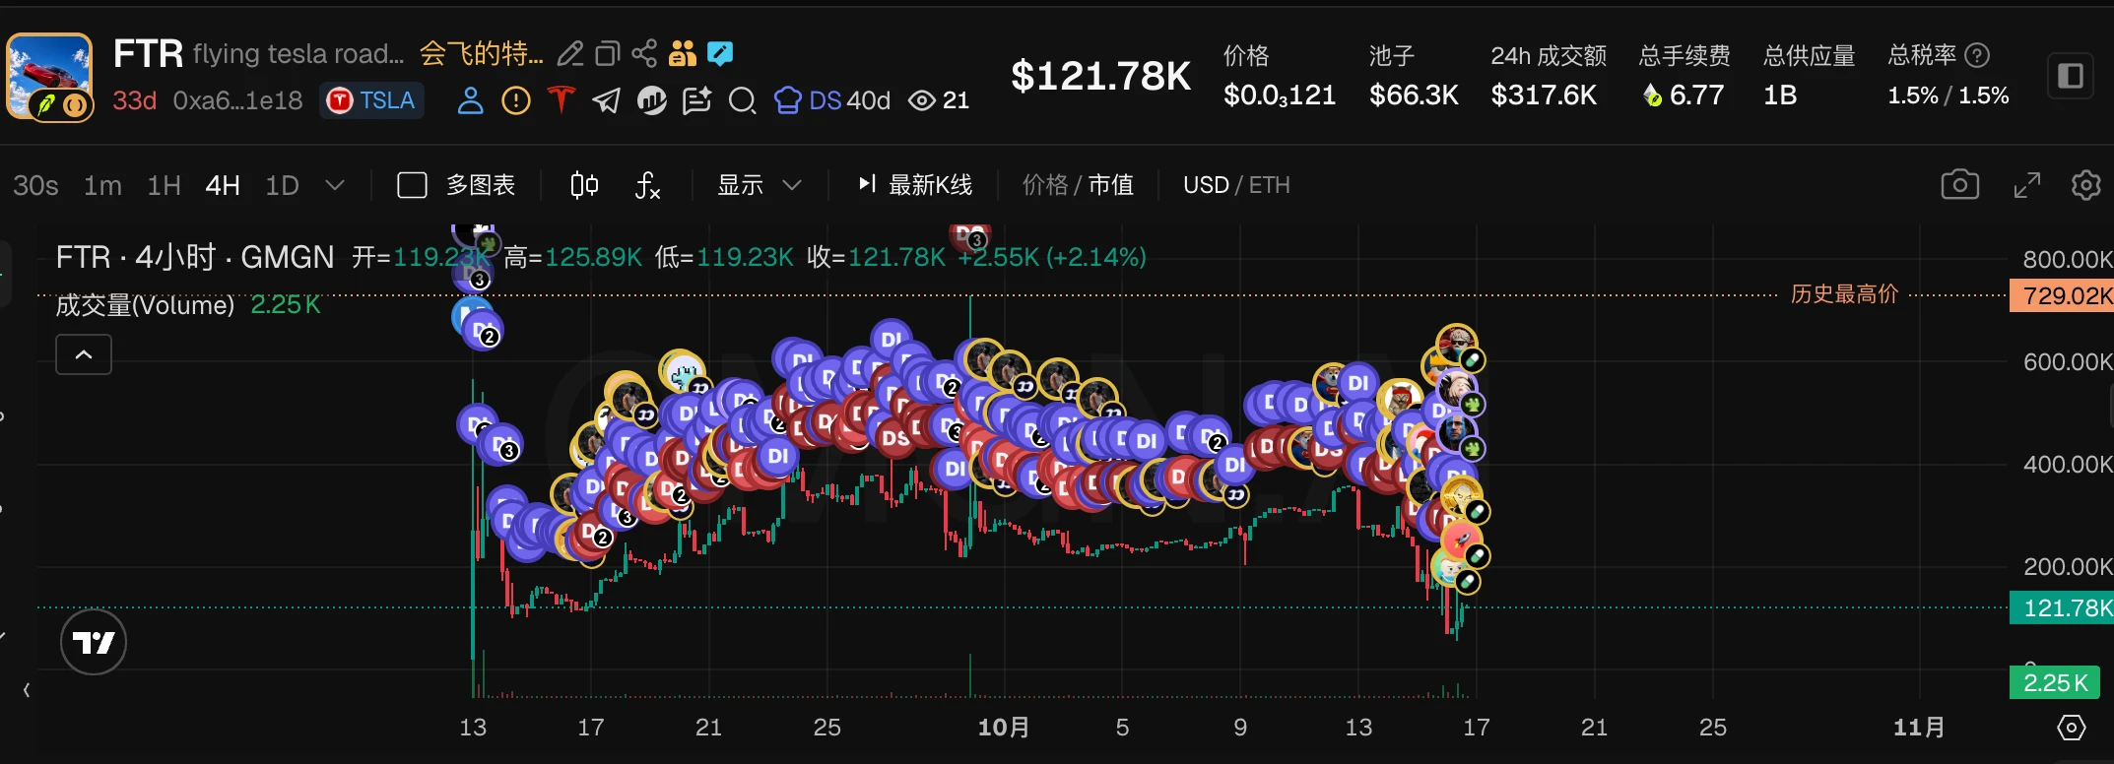The width and height of the screenshot is (2114, 764).
Task: Select the 30s timeframe
Action: [x=35, y=185]
